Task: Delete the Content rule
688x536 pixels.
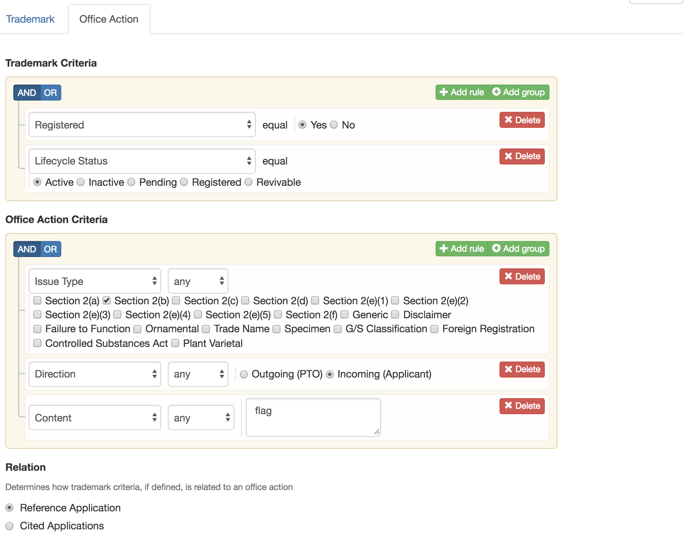Action: click(x=522, y=406)
